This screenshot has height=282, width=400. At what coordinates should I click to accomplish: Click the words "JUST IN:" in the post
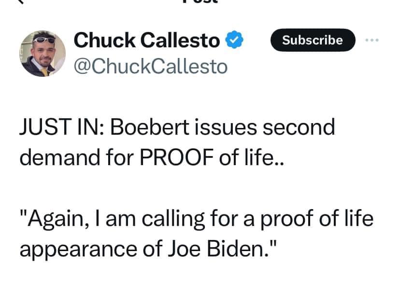62,127
